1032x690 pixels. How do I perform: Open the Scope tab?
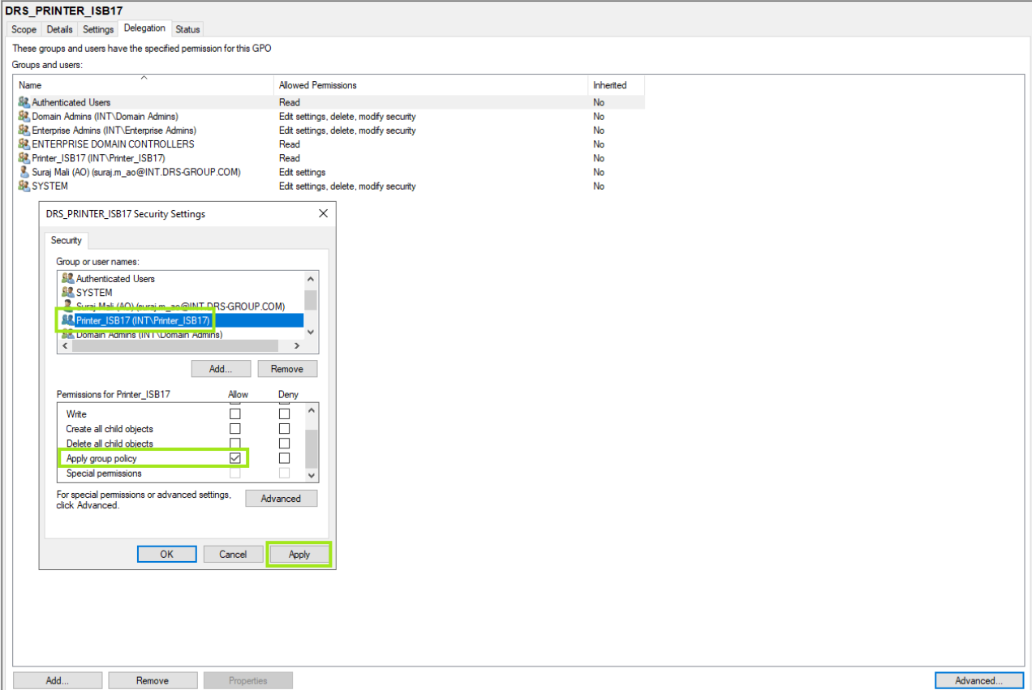[24, 29]
